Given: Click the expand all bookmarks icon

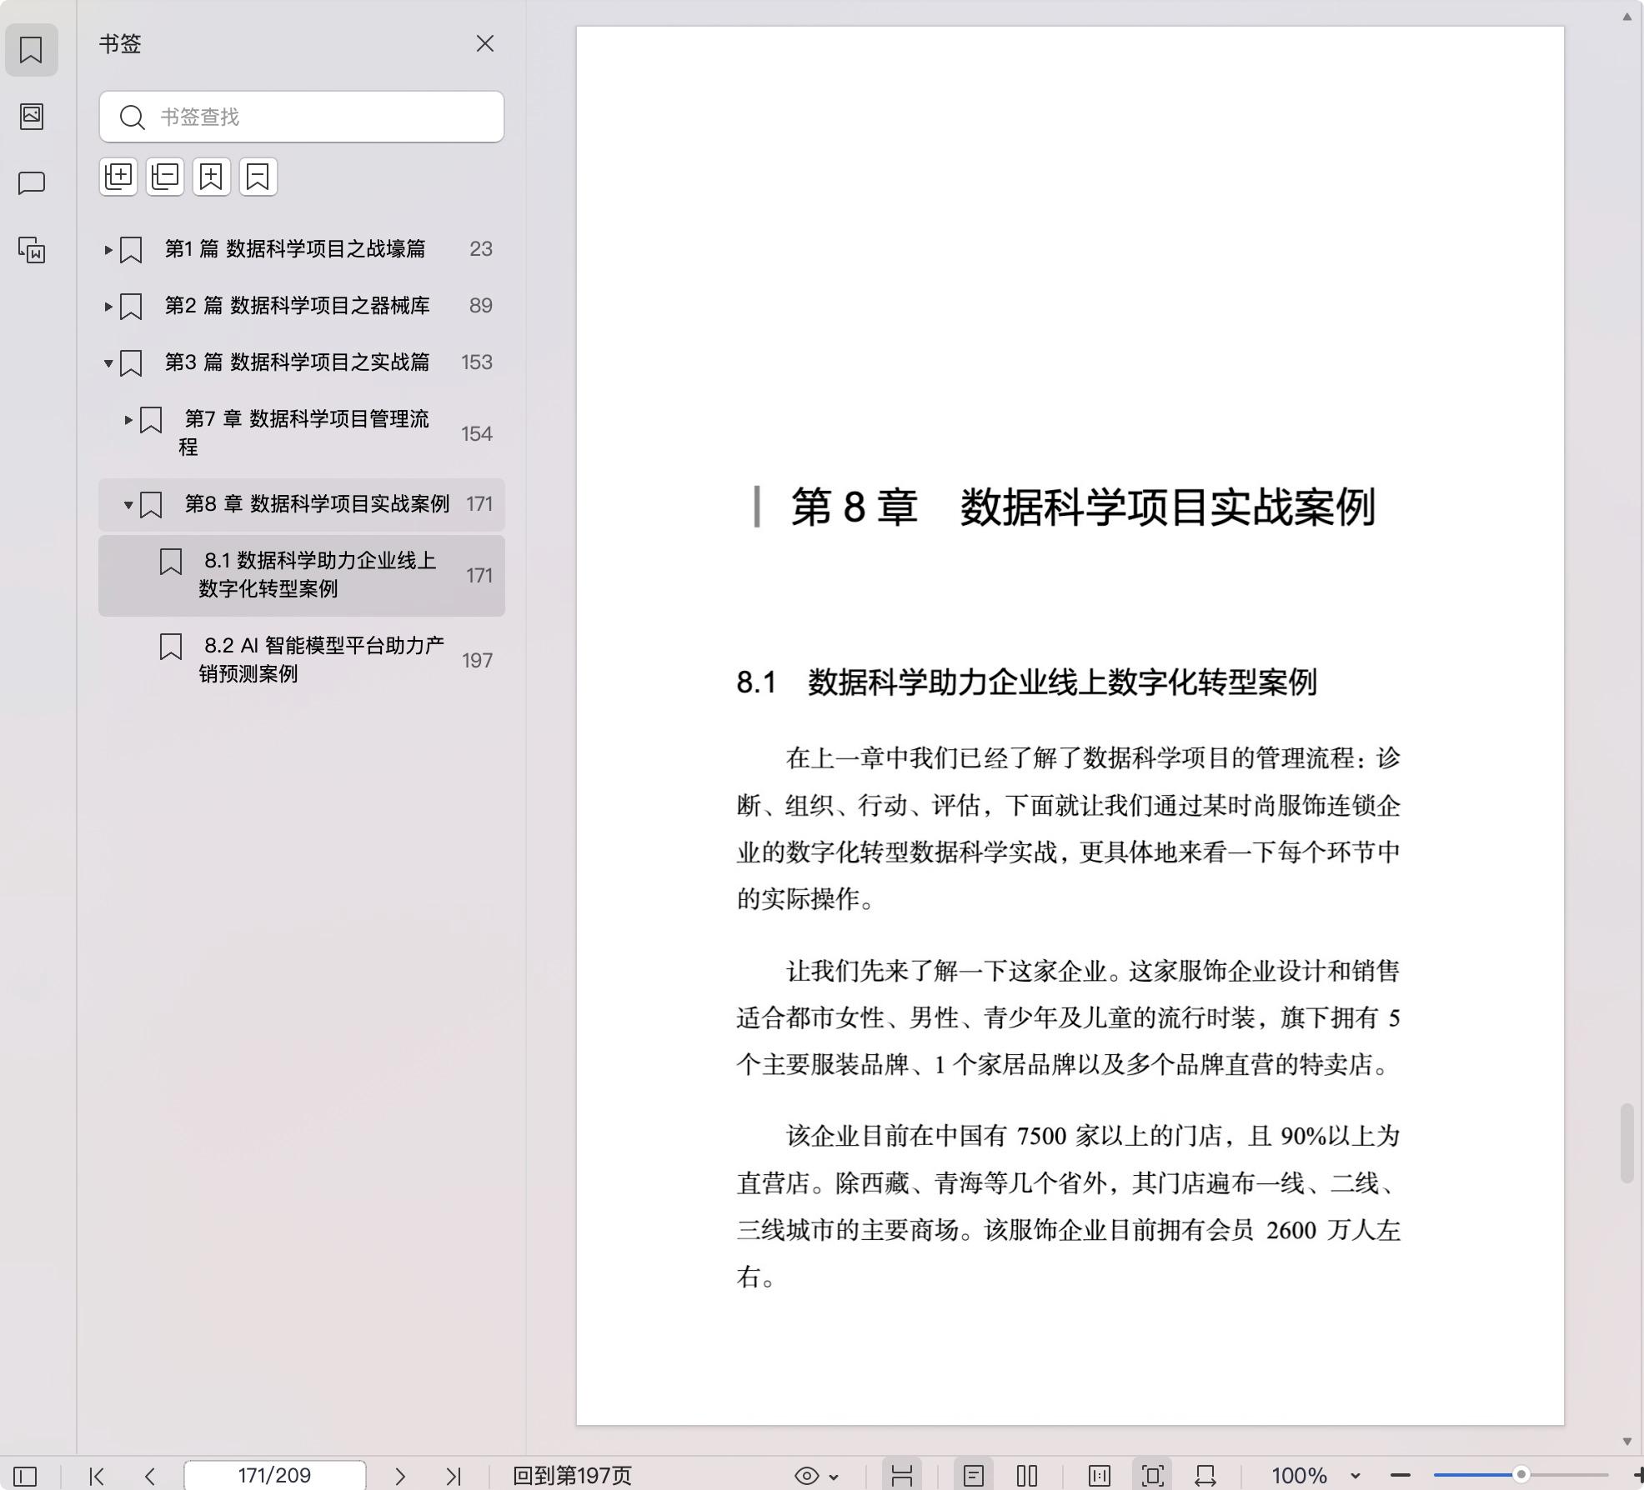Looking at the screenshot, I should 118,177.
